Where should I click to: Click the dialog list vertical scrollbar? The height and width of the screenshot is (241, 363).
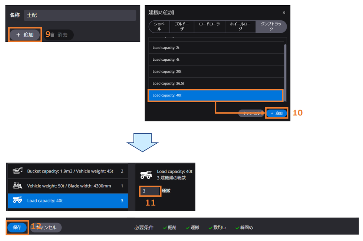point(285,67)
